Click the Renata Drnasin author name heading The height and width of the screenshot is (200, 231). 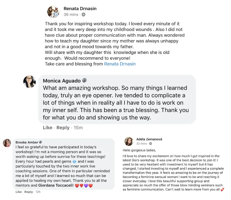80,8
